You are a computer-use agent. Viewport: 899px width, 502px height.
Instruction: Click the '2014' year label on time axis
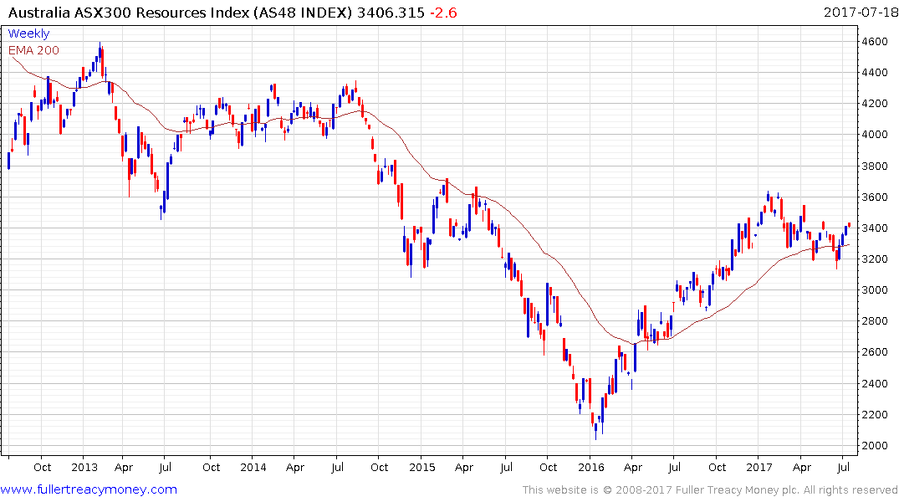click(253, 467)
